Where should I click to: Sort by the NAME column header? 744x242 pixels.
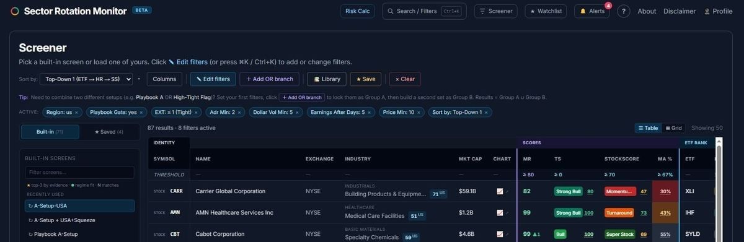203,159
